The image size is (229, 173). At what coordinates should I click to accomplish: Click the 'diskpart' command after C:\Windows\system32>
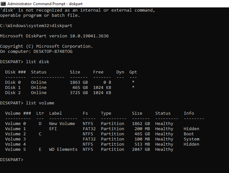[62, 25]
